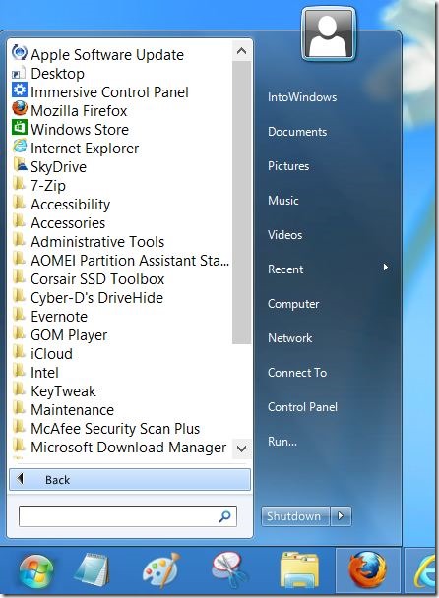Expand the Recent submenu arrow
Viewport: 439px width, 598px height.
386,268
